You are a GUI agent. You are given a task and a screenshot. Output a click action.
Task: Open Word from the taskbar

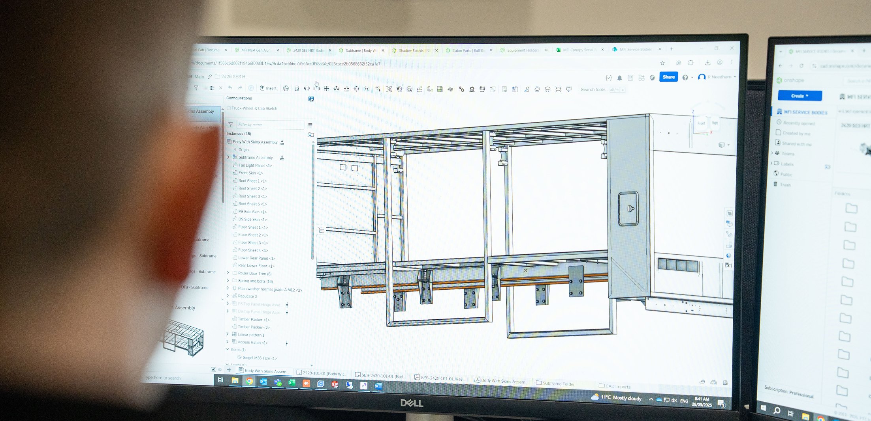[x=378, y=386]
